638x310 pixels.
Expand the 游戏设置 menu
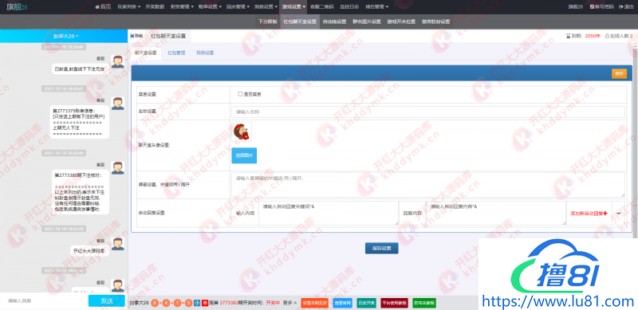click(x=293, y=7)
